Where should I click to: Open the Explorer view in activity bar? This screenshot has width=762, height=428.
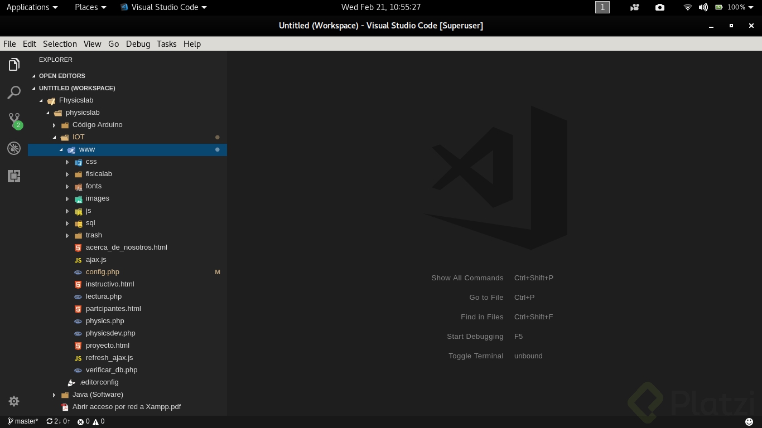(x=14, y=65)
